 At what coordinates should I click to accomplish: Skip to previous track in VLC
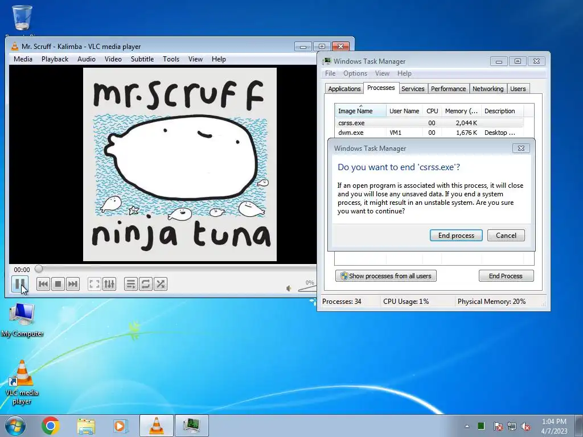[x=43, y=284]
